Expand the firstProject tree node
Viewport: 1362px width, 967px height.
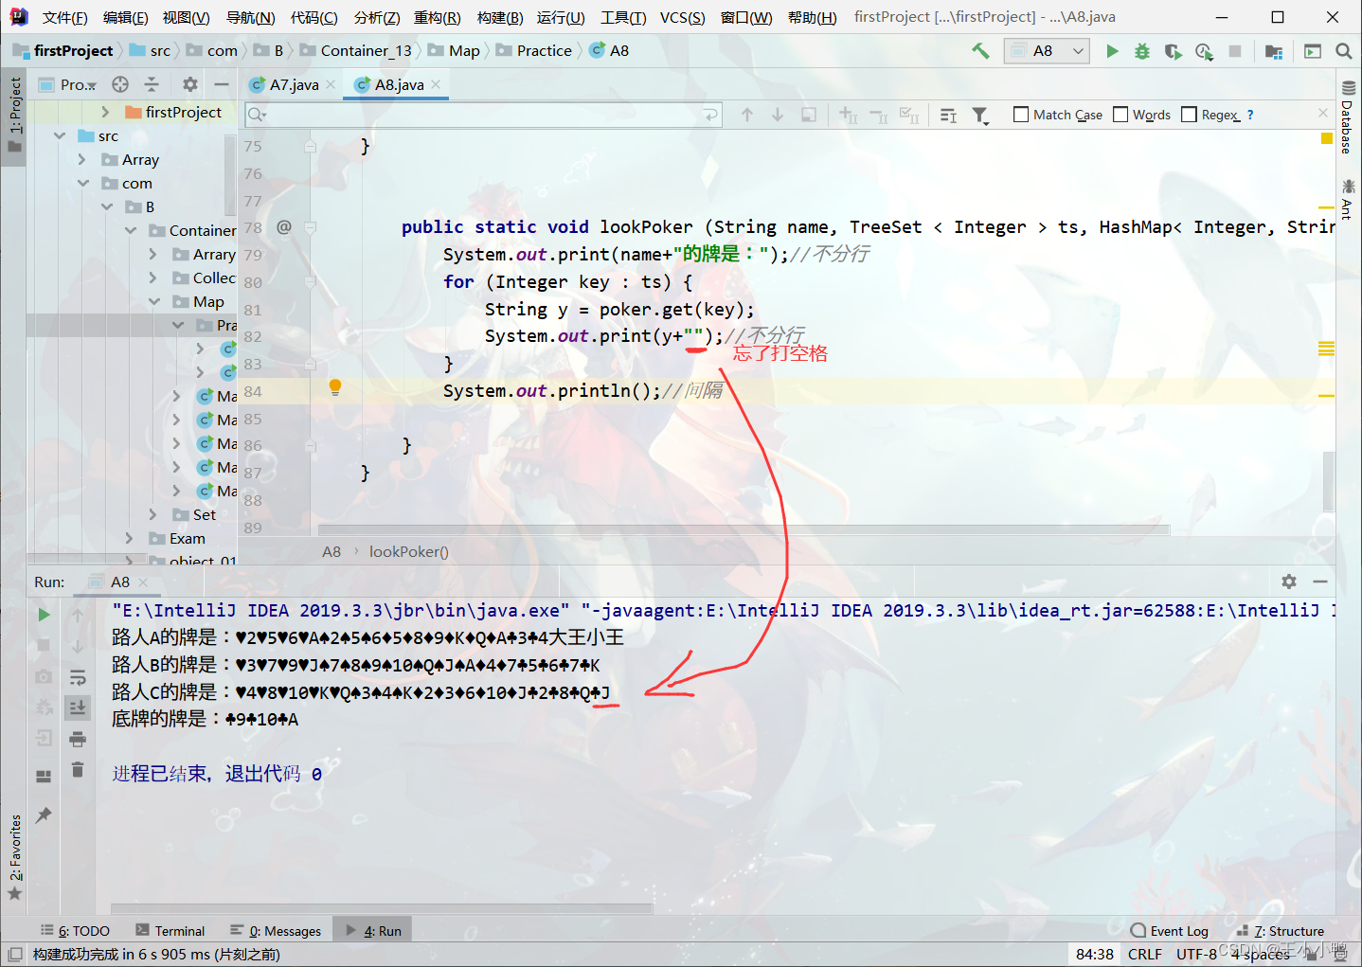tap(105, 113)
